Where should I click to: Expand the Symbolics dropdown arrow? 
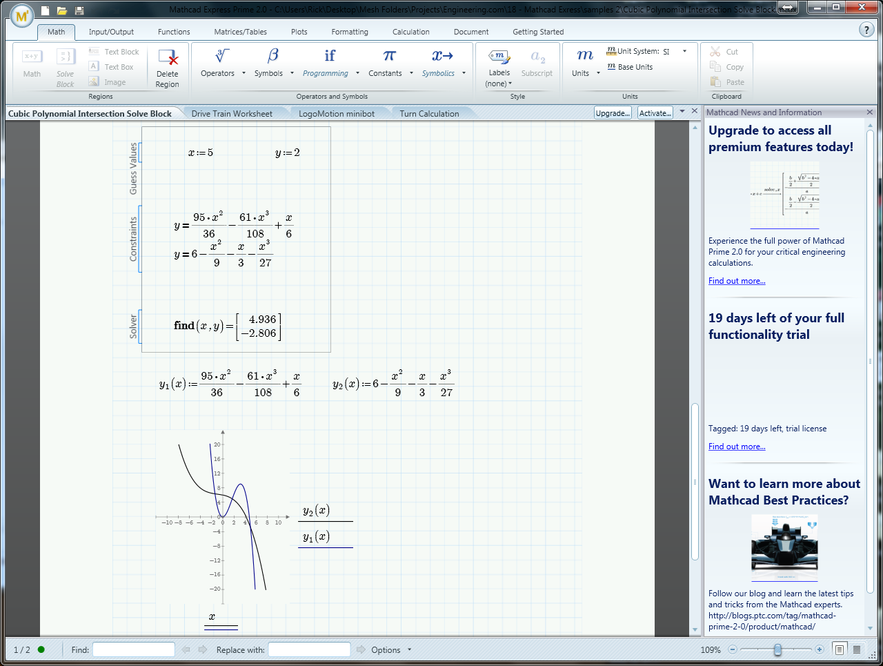pyautogui.click(x=464, y=73)
